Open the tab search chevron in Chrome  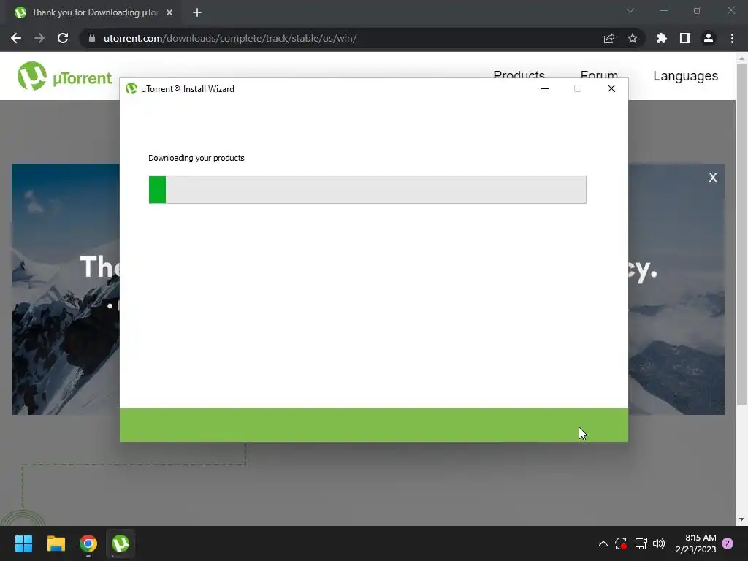click(x=630, y=10)
